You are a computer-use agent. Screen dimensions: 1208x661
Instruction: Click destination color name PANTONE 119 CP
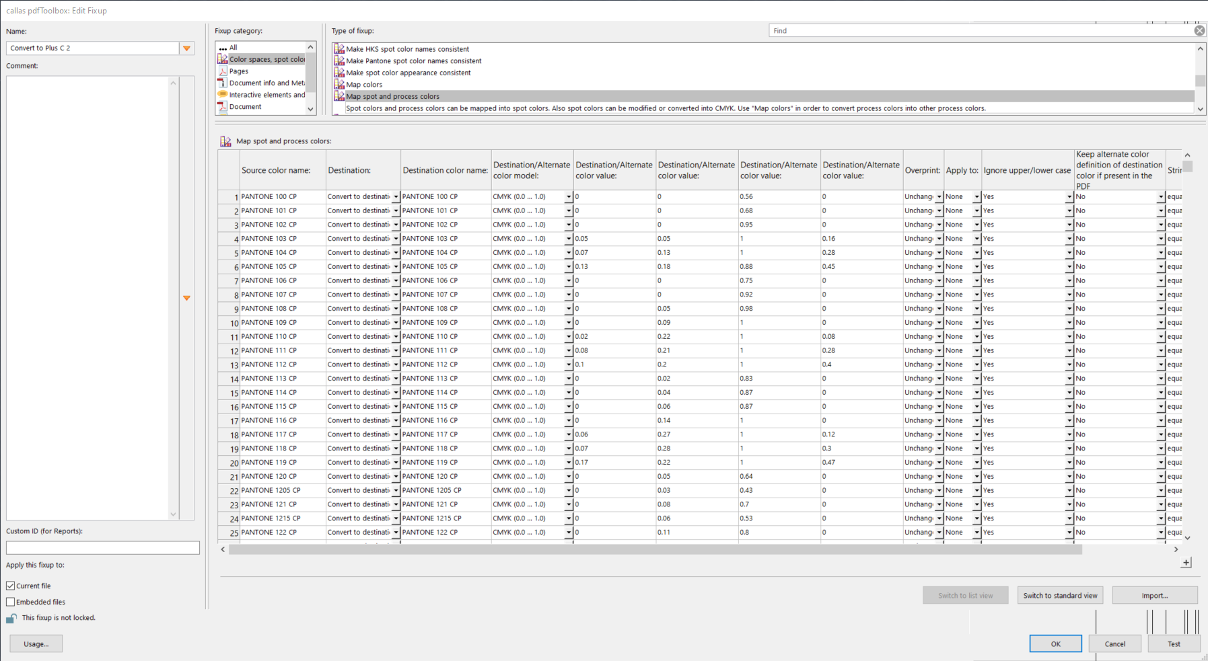446,463
